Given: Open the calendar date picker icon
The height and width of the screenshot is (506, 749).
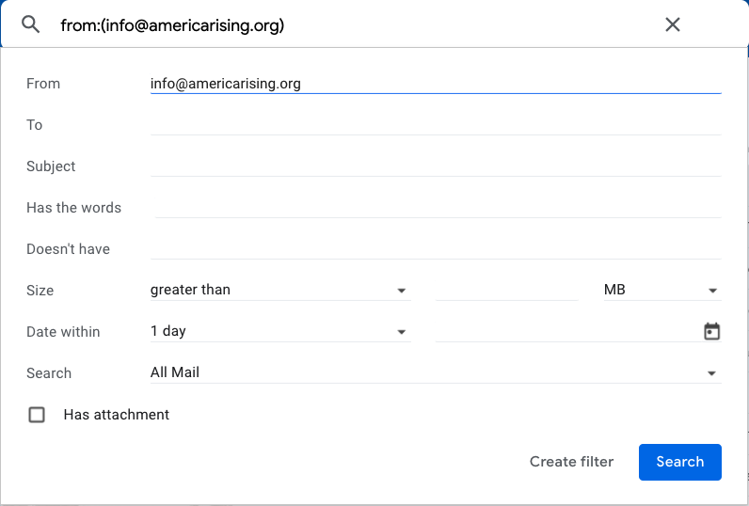Looking at the screenshot, I should [x=711, y=331].
